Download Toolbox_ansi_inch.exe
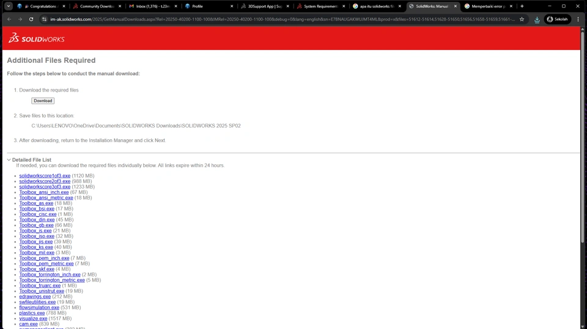This screenshot has height=329, width=587. (x=44, y=192)
